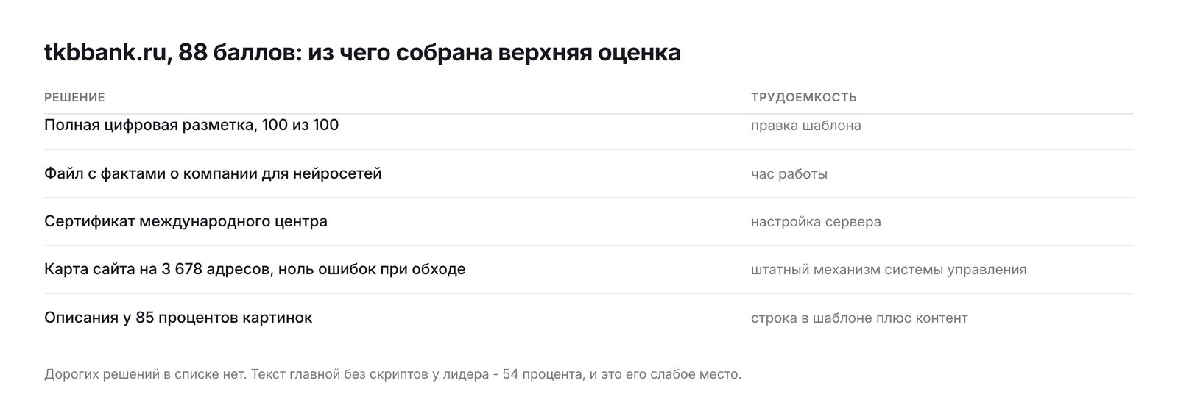This screenshot has height=419, width=1178.
Task: Click the час работы cell
Action: pos(789,174)
